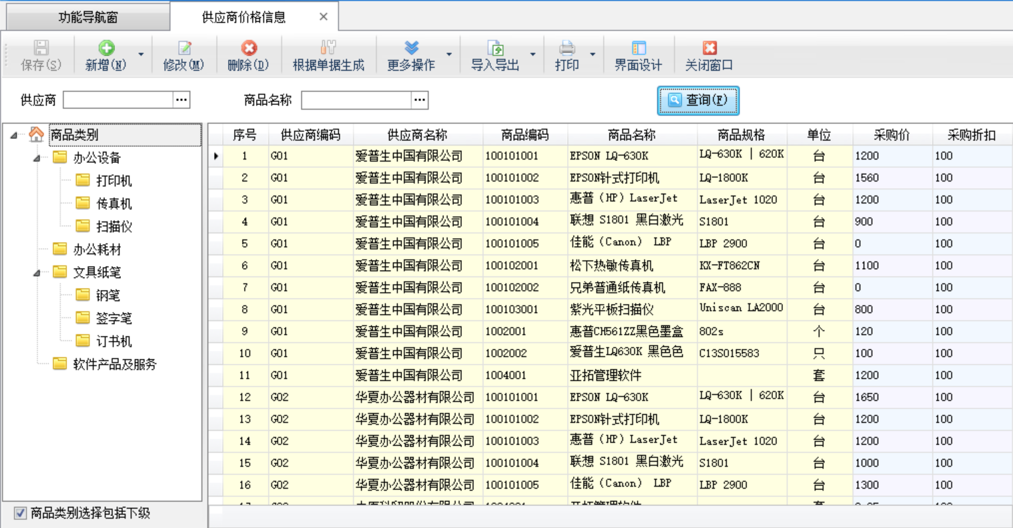Click Generate from document (根据单据生成) icon

(328, 49)
